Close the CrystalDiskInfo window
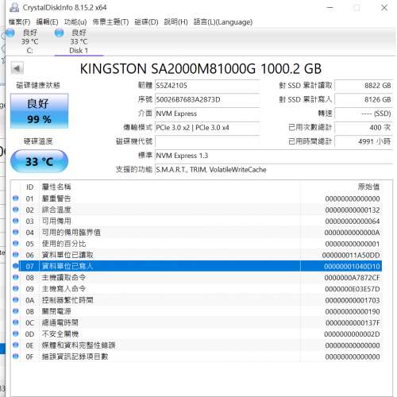 384,8
